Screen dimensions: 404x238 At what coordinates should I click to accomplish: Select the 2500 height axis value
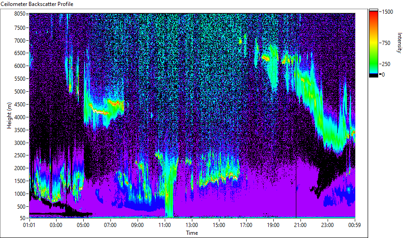pos(20,155)
